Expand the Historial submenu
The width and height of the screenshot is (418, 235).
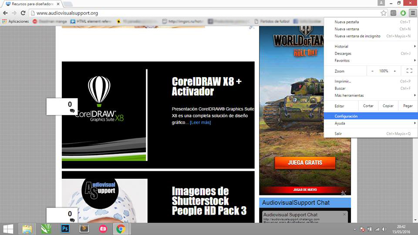pyautogui.click(x=371, y=47)
